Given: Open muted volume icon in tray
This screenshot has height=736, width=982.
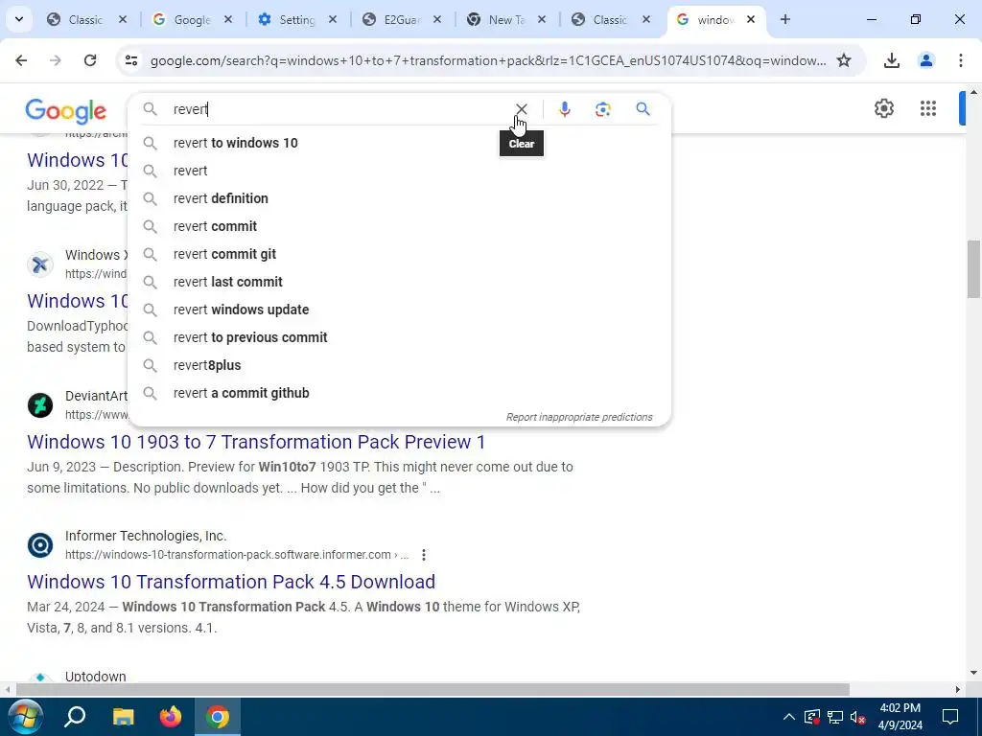Looking at the screenshot, I should pyautogui.click(x=858, y=717).
